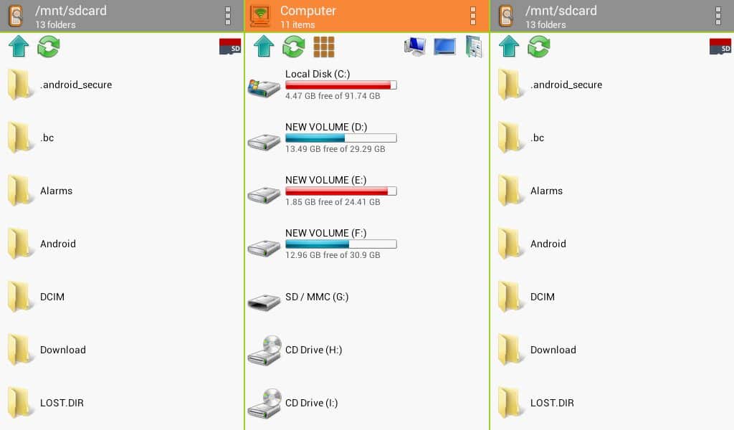Viewport: 734px width, 430px height.
Task: Click the SD card icon in right pane
Action: pos(720,47)
